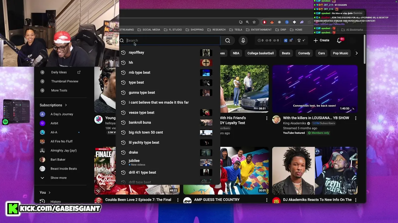Image resolution: width=398 pixels, height=223 pixels.
Task: Select the Pop Music filter chip
Action: (340, 53)
